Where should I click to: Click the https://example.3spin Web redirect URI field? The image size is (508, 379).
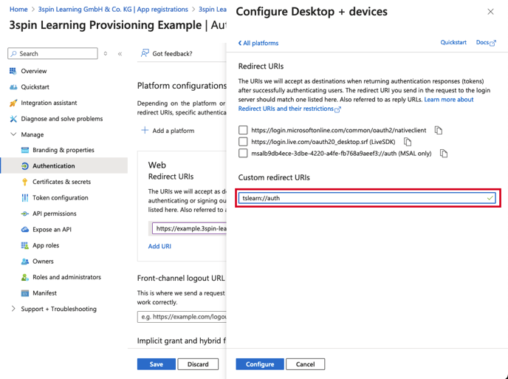tap(190, 228)
